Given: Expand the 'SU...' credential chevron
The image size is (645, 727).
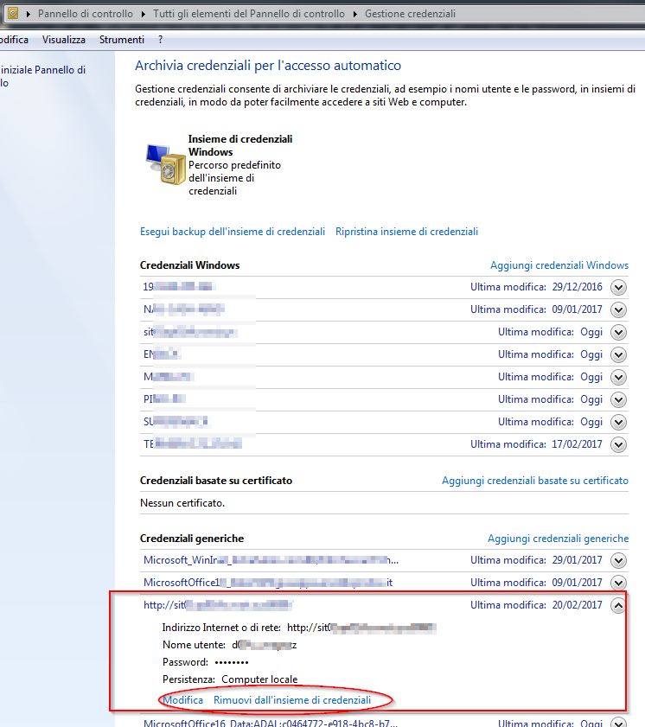Looking at the screenshot, I should (618, 423).
